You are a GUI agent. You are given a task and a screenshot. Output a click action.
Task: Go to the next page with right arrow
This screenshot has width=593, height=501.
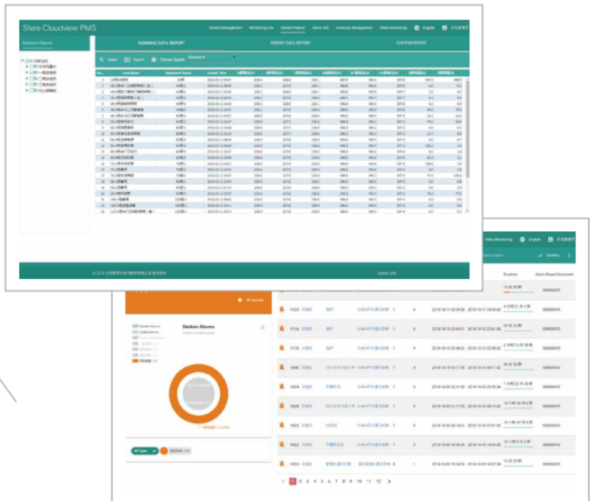click(389, 481)
